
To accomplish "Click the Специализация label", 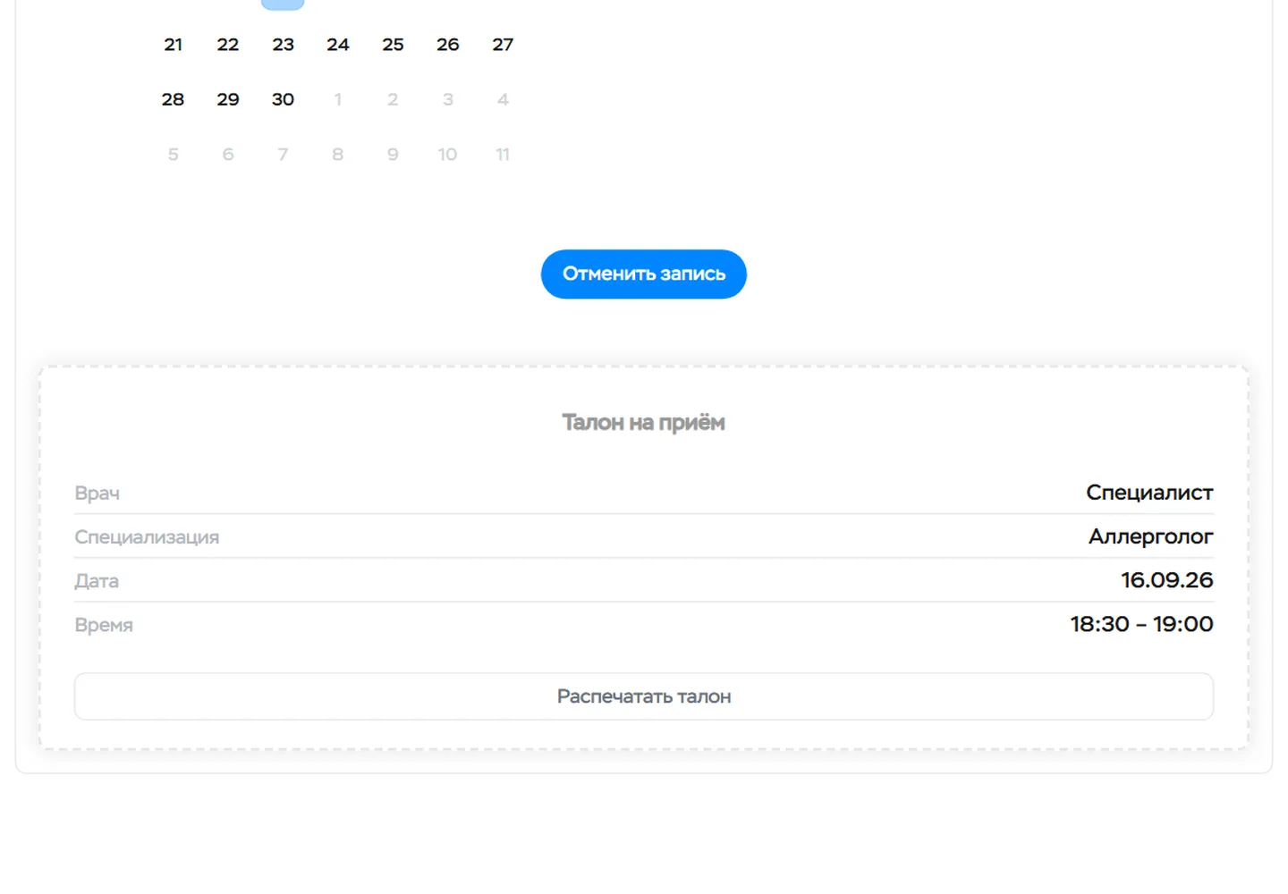I will coord(147,537).
